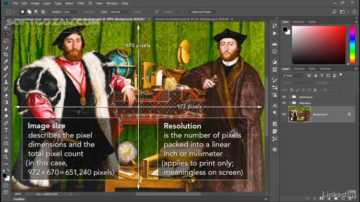Open the Info panel icon
The image size is (360, 202).
click(275, 52)
